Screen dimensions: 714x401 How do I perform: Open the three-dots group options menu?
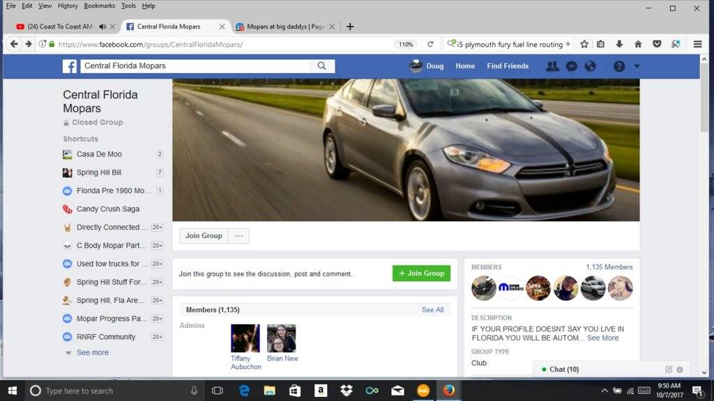tap(238, 236)
